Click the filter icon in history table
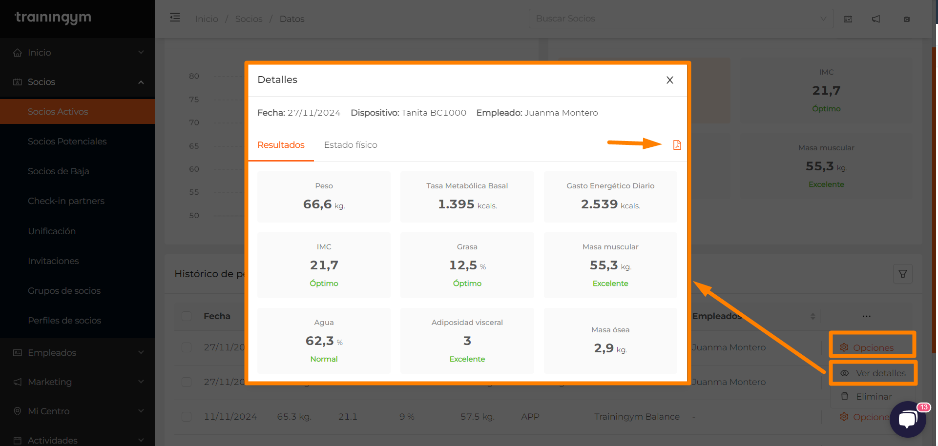Image resolution: width=938 pixels, height=446 pixels. (902, 274)
